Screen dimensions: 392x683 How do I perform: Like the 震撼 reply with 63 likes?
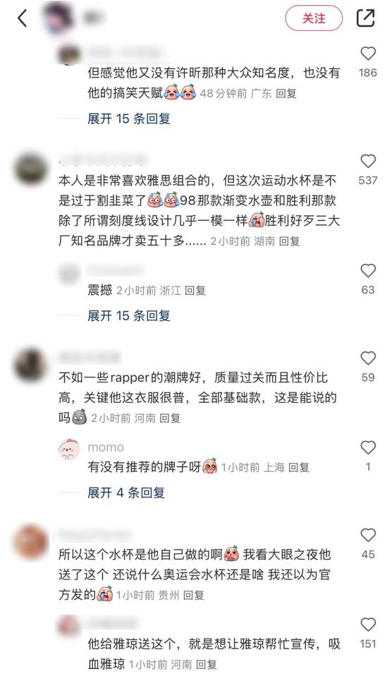(368, 270)
